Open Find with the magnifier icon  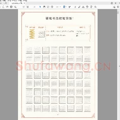pos(15,7)
